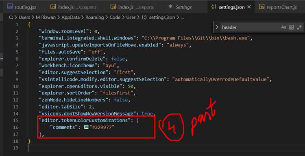Click the "#229977" string value
305x156 pixels.
[x=102, y=127]
